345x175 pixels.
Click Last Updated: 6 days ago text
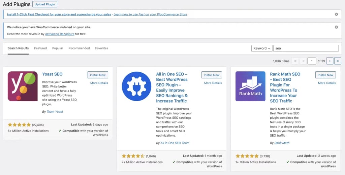click(89, 125)
